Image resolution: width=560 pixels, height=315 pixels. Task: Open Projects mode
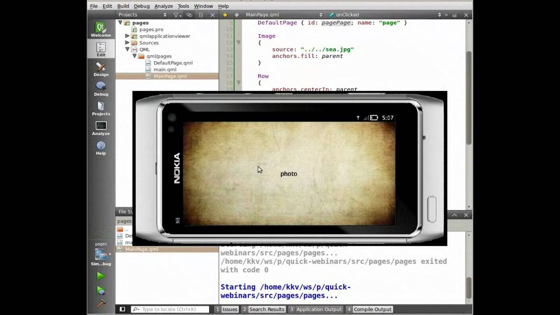[101, 108]
